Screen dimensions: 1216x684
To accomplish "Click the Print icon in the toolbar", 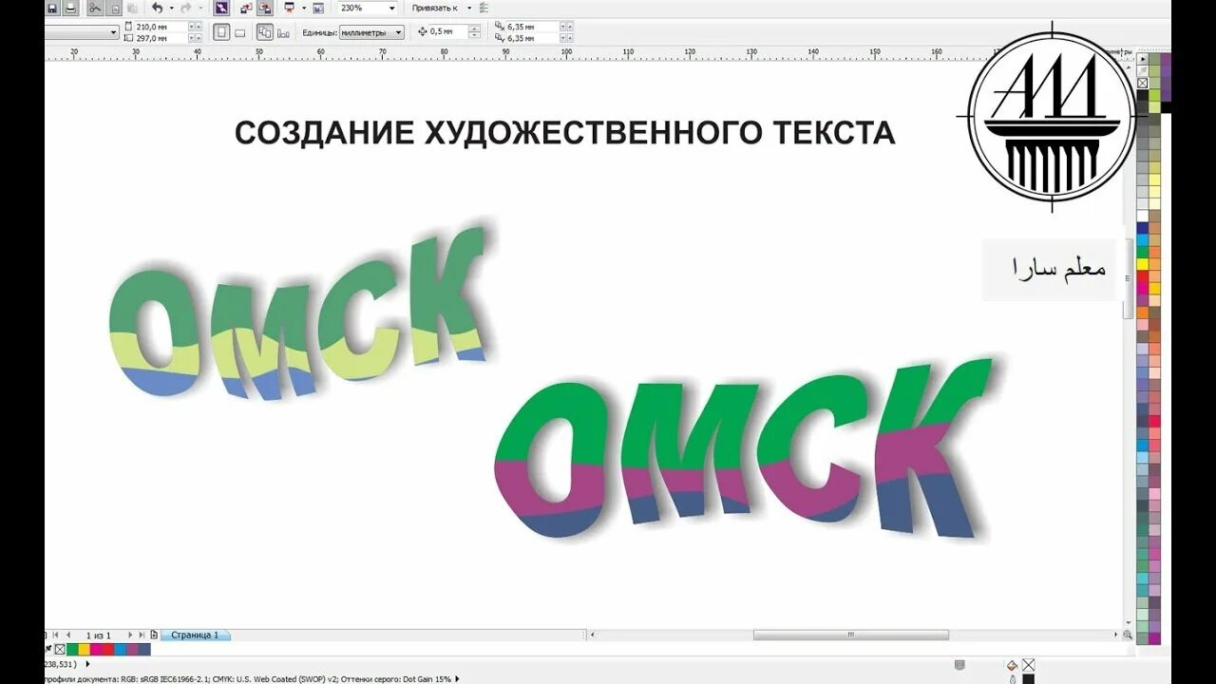I will click(70, 9).
